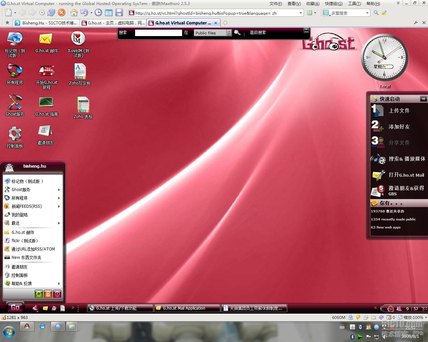Open the G.ho.st 邮件 desktop icon
428x342 pixels.
[x=46, y=43]
